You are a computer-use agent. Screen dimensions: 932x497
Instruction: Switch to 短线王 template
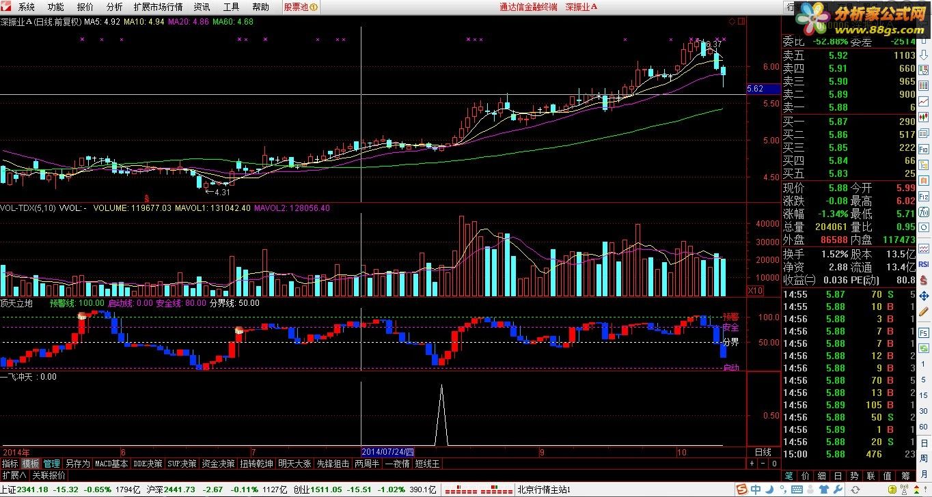click(x=428, y=463)
